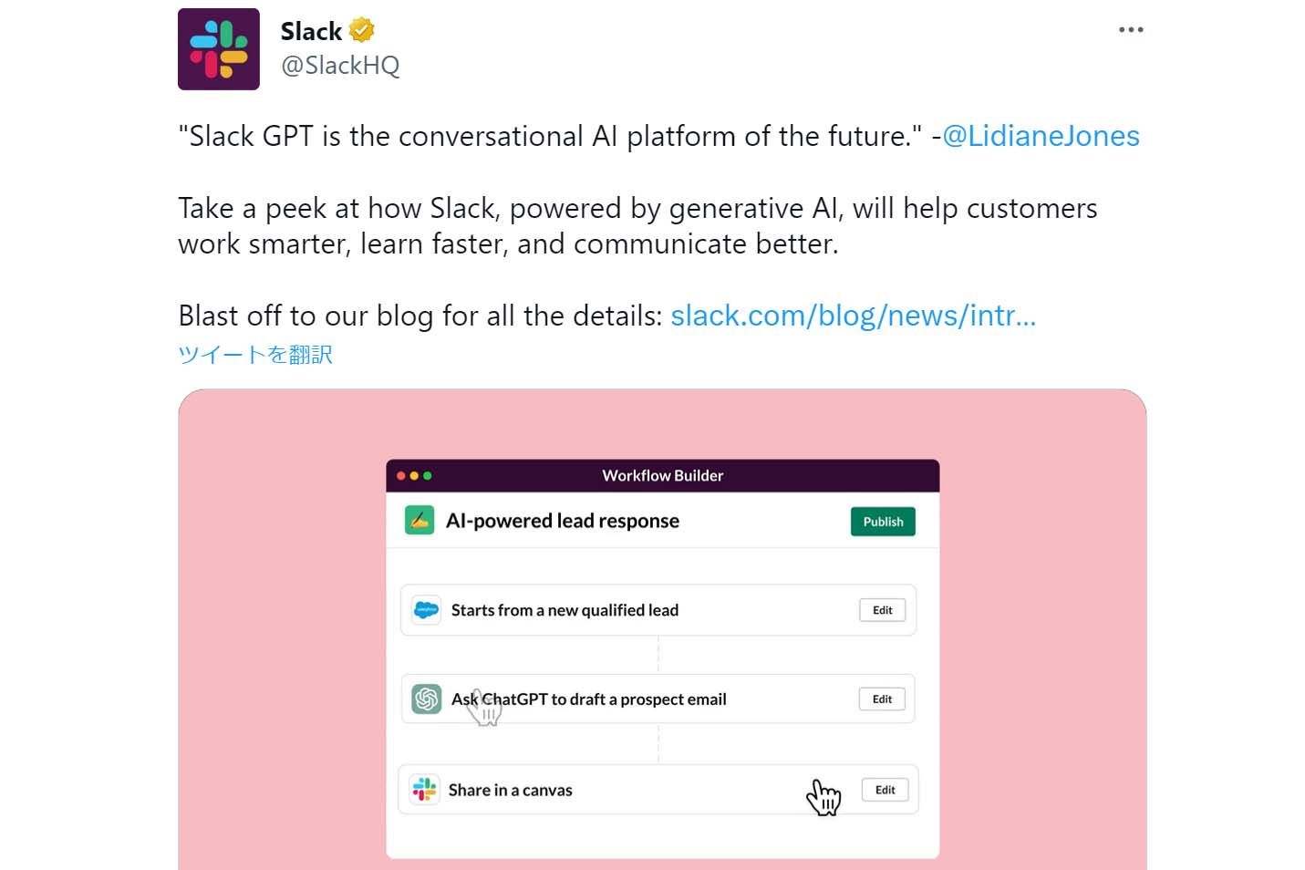Image resolution: width=1305 pixels, height=870 pixels.
Task: Click the Slack icon on Share in a canvas step
Action: (426, 790)
